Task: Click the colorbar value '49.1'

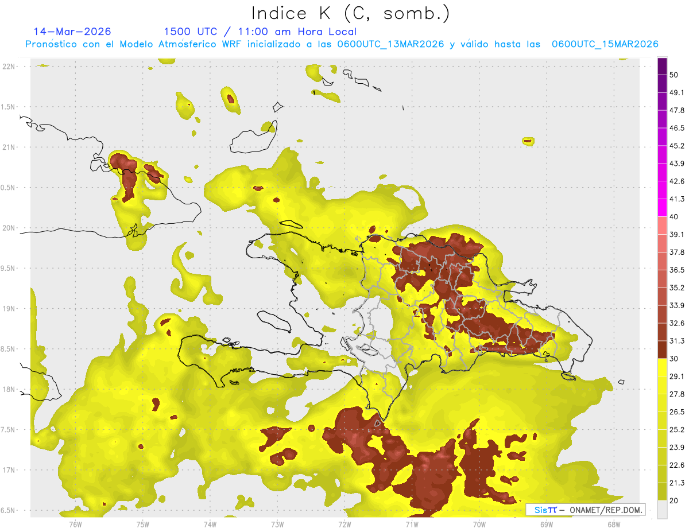Action: point(677,92)
